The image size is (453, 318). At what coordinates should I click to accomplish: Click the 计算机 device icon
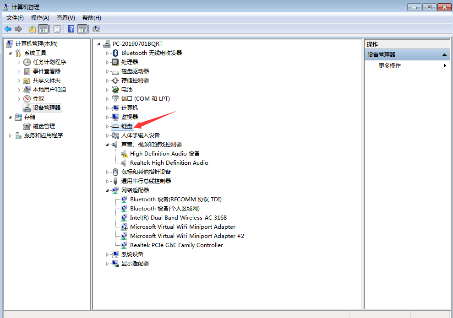(x=115, y=108)
